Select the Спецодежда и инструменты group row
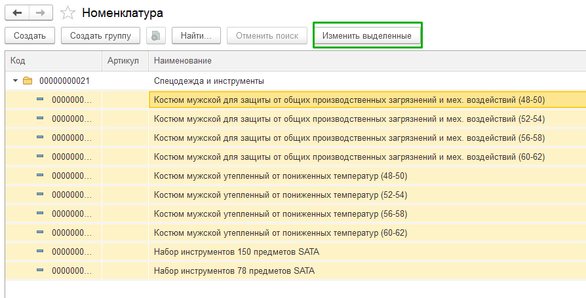This screenshot has width=586, height=298. coord(208,81)
